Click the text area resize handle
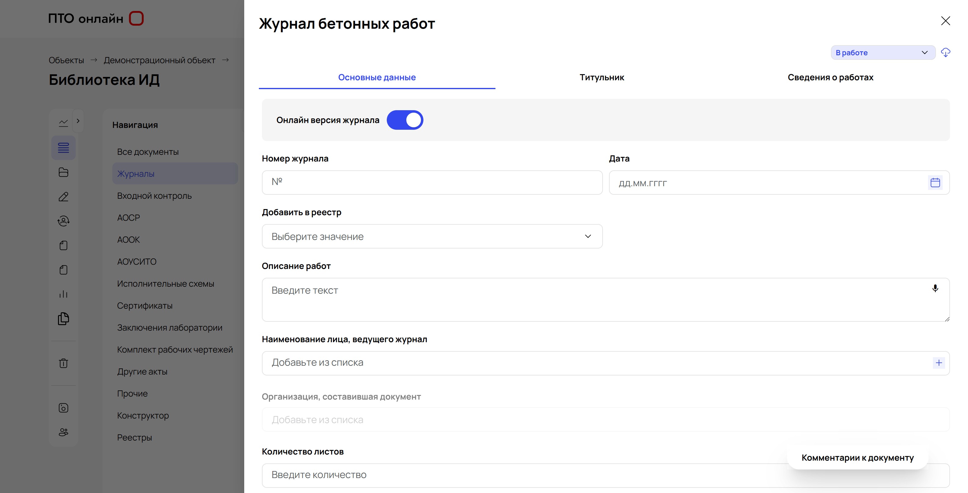 (947, 319)
